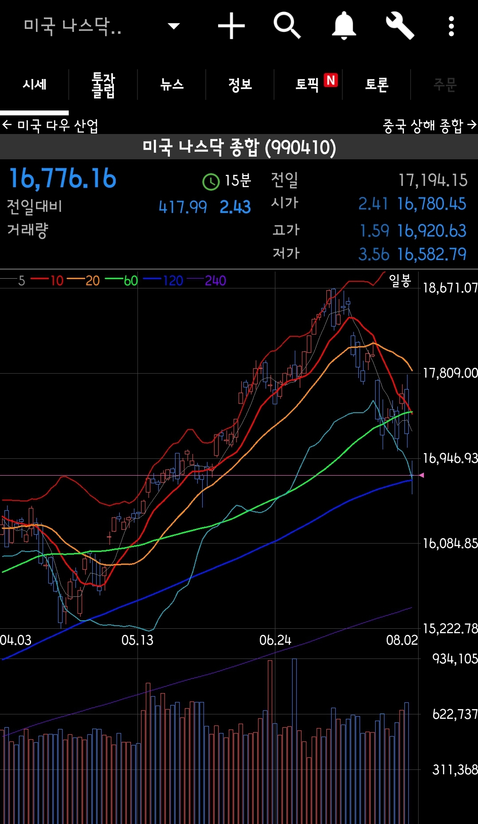Tap the 311,368 volume axis label

pos(455,769)
